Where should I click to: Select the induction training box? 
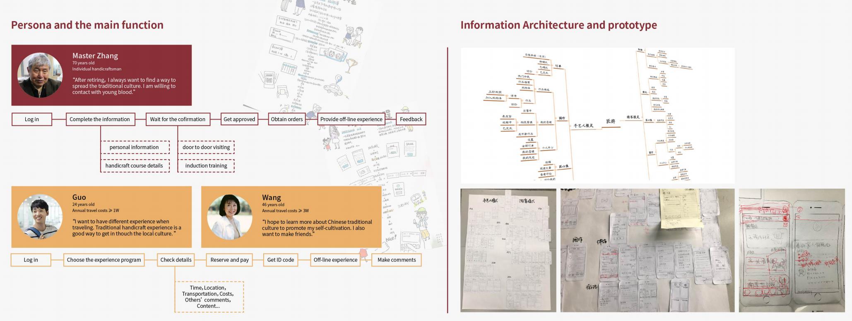pyautogui.click(x=206, y=165)
